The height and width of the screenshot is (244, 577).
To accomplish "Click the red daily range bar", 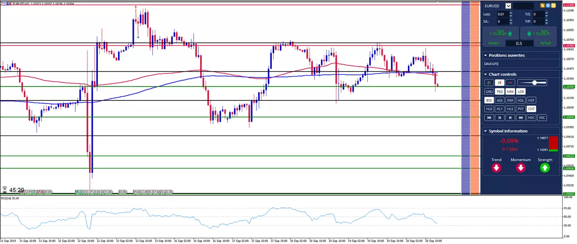I will click(554, 143).
